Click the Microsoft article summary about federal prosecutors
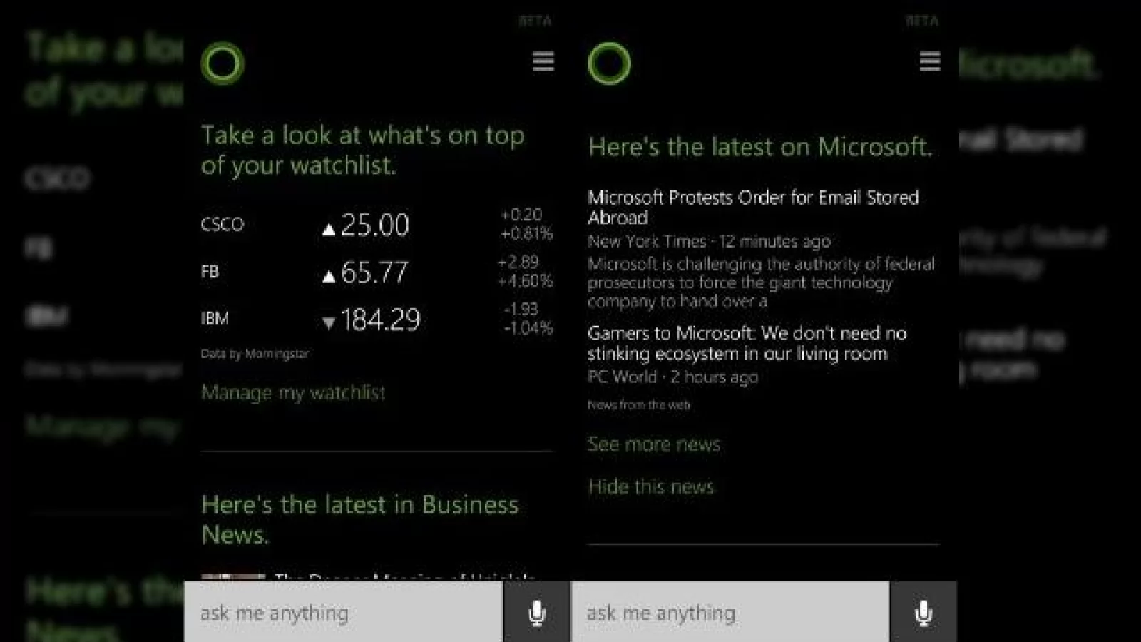 [761, 282]
